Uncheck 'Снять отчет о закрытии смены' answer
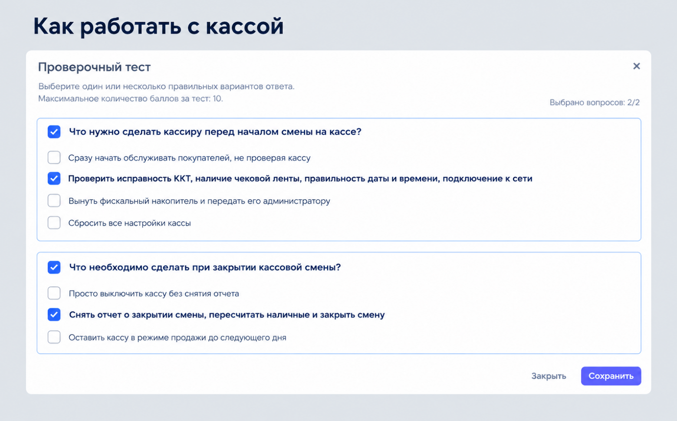The height and width of the screenshot is (421, 677). [54, 314]
